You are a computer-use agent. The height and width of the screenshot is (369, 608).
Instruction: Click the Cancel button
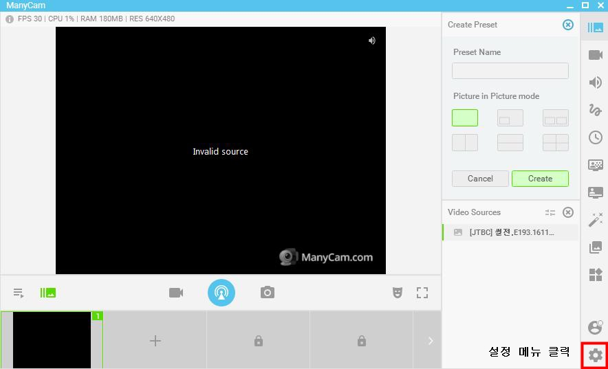tap(480, 179)
